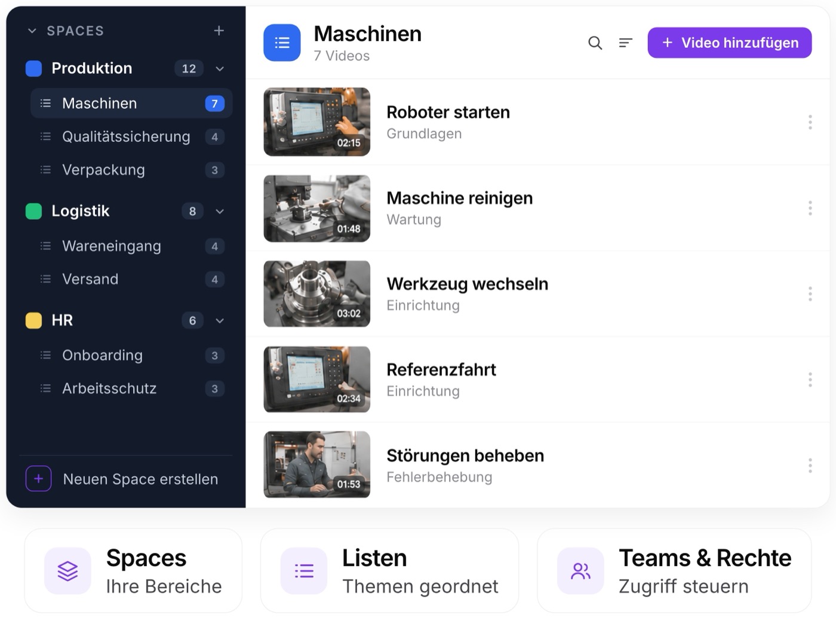Open the three-dot menu for Maschine reinigen

point(810,208)
